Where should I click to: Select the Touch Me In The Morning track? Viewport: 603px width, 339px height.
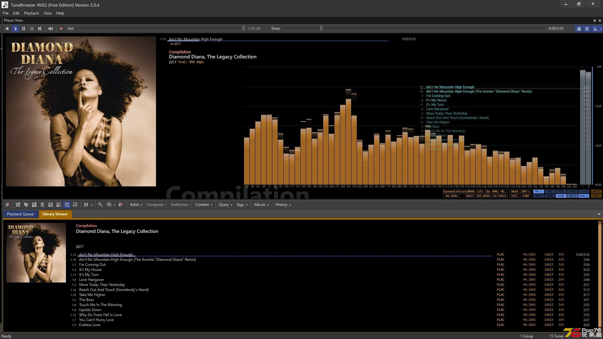[101, 304]
